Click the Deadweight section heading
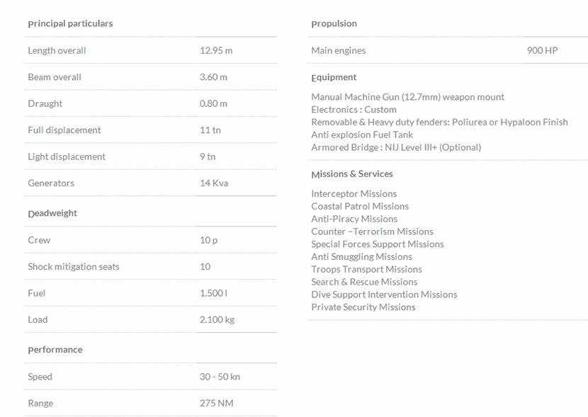This screenshot has height=417, width=588. point(52,213)
